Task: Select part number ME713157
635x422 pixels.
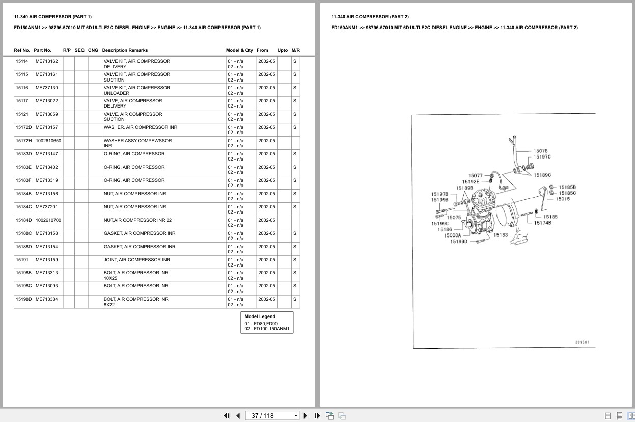Action: [47, 127]
